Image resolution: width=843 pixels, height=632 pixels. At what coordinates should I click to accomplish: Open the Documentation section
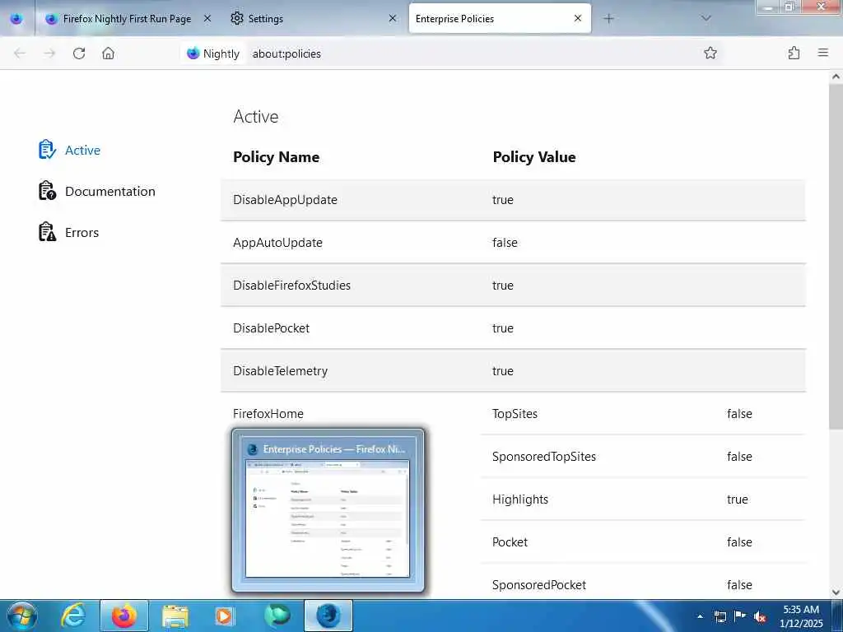tap(97, 191)
